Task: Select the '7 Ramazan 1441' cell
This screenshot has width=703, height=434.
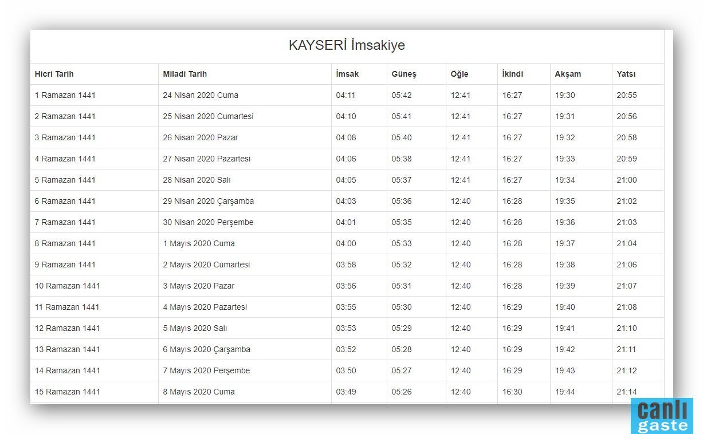Action: tap(65, 222)
